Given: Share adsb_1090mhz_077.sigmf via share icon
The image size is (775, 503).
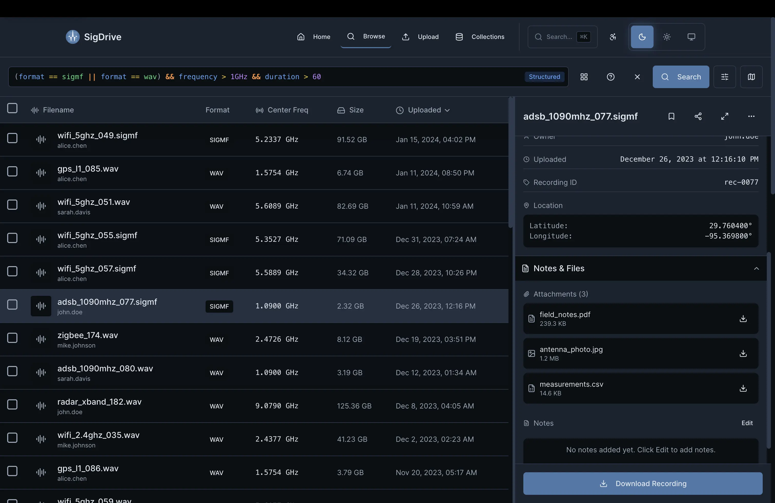Looking at the screenshot, I should [x=698, y=116].
